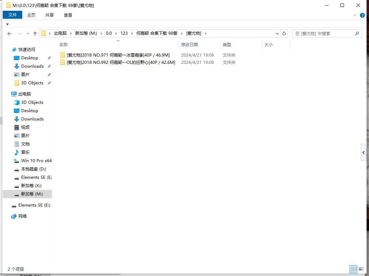Screen dimensions: 369x276
Task: Open 图片 under 此电脑
Action: [25, 135]
